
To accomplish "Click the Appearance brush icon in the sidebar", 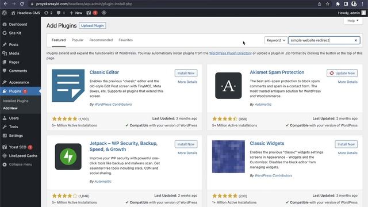I will point(5,82).
